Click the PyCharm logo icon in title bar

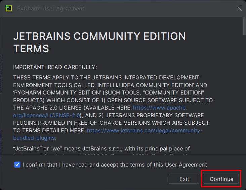pyautogui.click(x=9, y=8)
